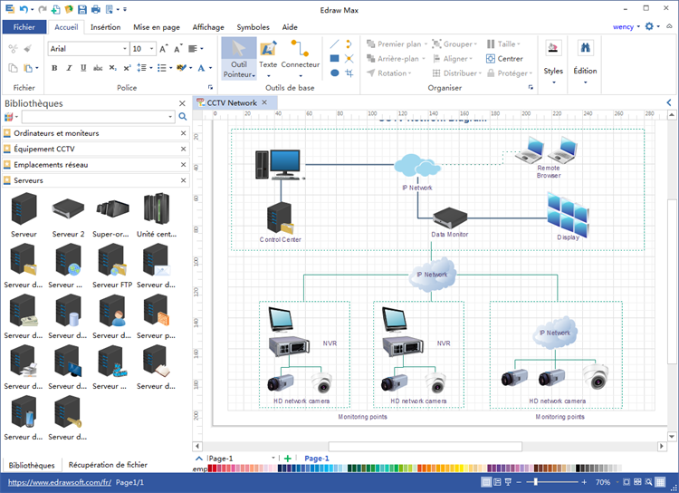
Task: Click the Édition binoculars icon
Action: 585,50
